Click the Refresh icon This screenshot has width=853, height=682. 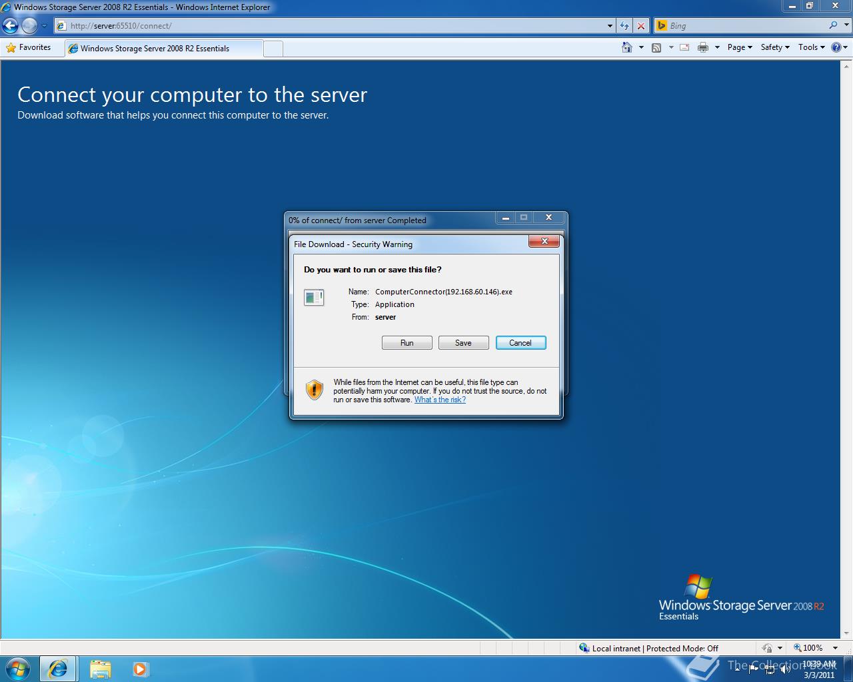coord(624,25)
